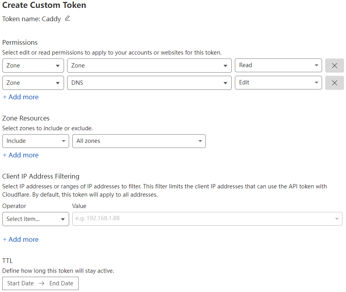Viewport: 346px width, 292px height.
Task: Click the Start Date field under TTL
Action: [x=20, y=283]
